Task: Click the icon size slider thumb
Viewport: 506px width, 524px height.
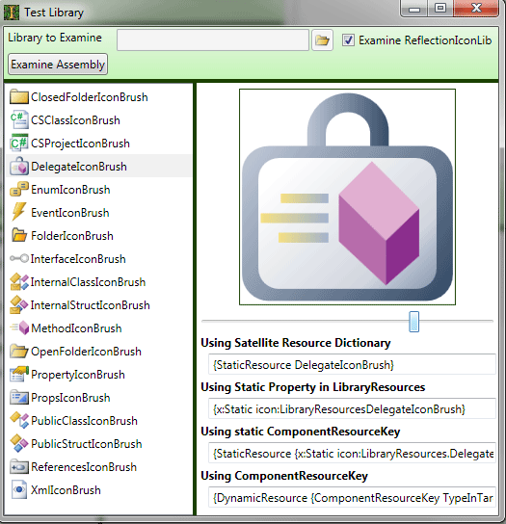Action: click(x=414, y=322)
